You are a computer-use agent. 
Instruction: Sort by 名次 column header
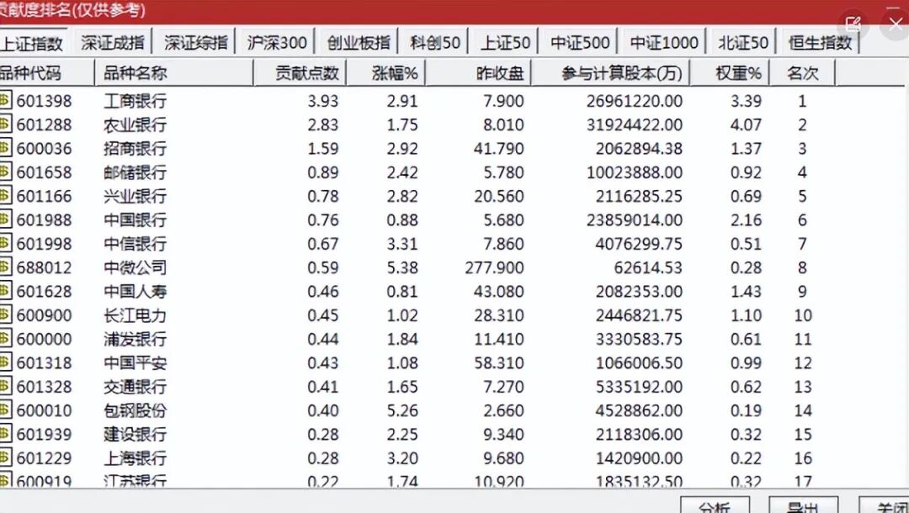click(802, 73)
